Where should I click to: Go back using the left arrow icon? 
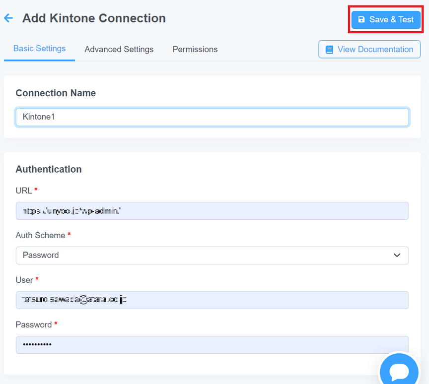[8, 18]
